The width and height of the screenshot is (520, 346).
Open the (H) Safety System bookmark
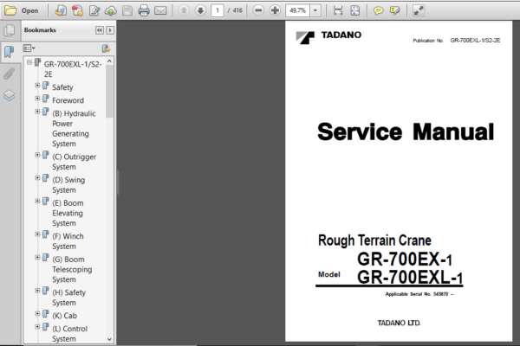click(x=69, y=298)
